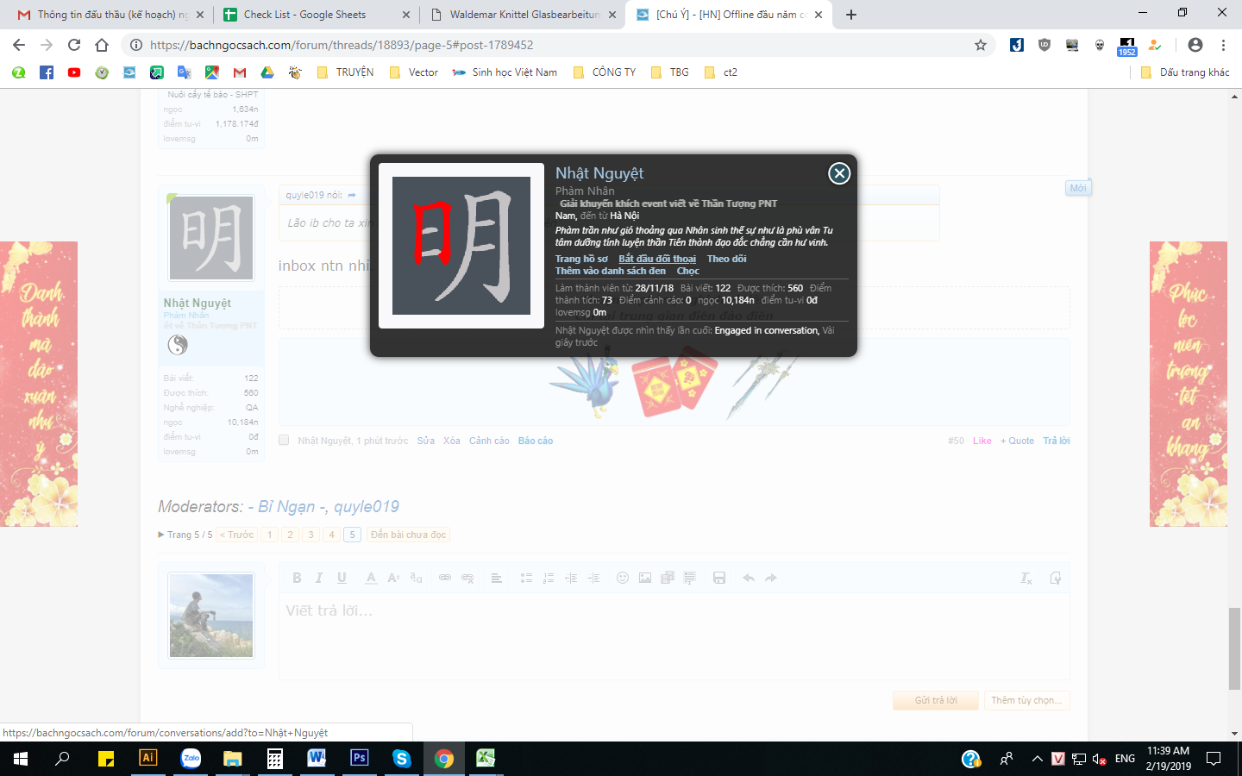Viewport: 1242px width, 776px height.
Task: Click 'Bắt đầu đối thoại' link
Action: tap(656, 259)
